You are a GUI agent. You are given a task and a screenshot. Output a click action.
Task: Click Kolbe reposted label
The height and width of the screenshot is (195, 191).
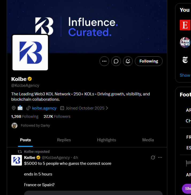[37, 152]
